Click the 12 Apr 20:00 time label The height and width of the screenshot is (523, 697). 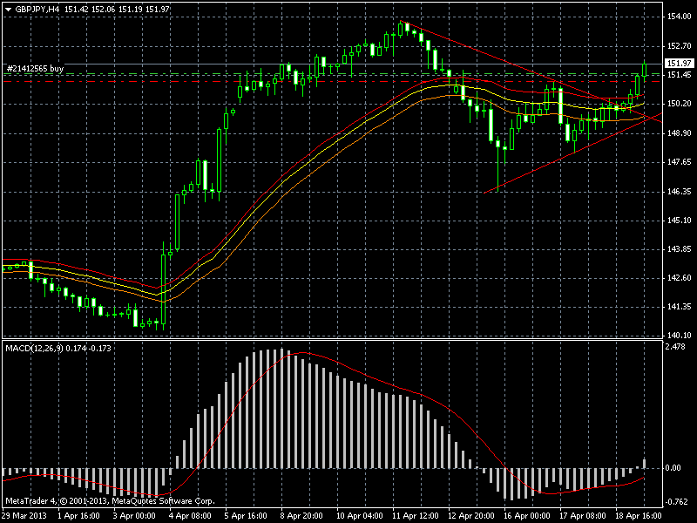470,516
